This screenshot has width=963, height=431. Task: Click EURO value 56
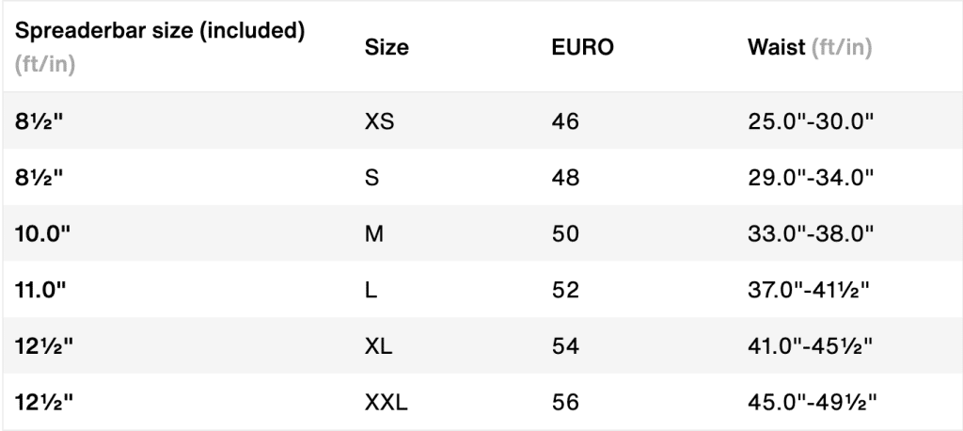pyautogui.click(x=565, y=404)
